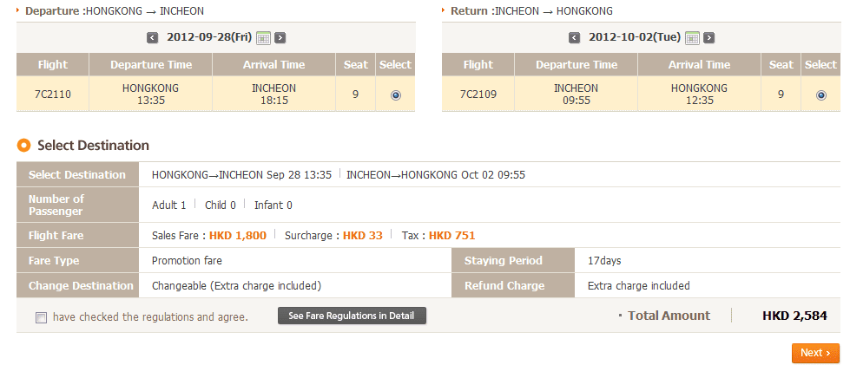Viewport: 850px width, 378px height.
Task: Select departure flight 7C2110 radio button
Action: (x=396, y=94)
